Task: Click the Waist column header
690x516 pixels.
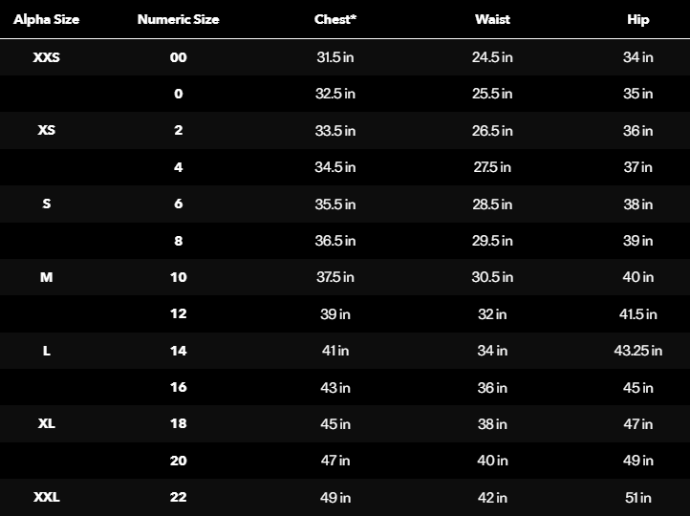Action: click(492, 19)
